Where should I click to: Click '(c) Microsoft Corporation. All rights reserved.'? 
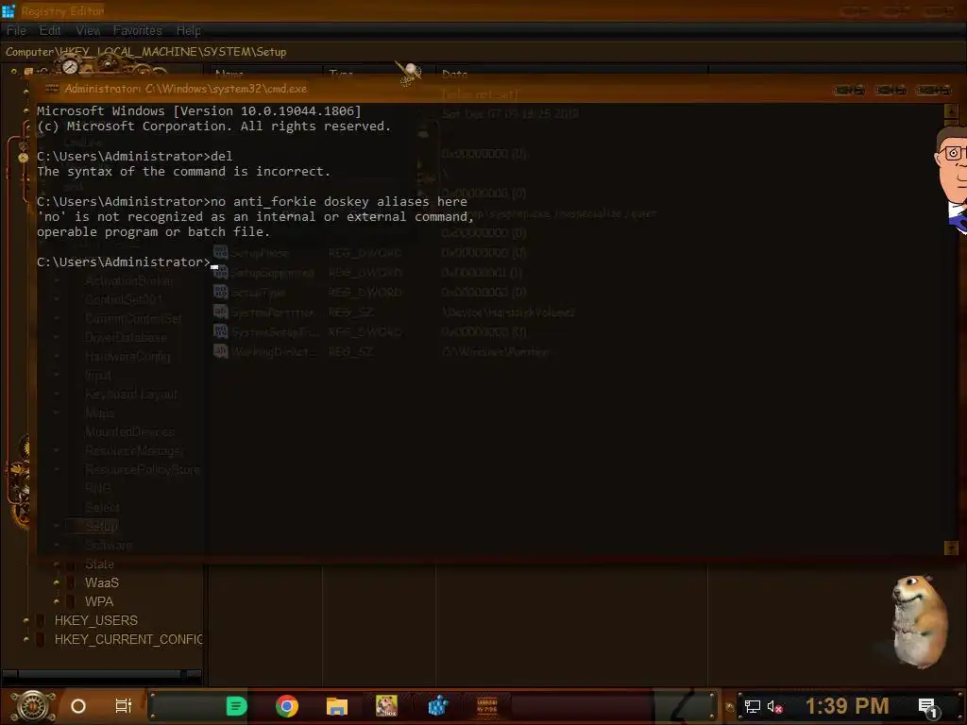(x=213, y=126)
